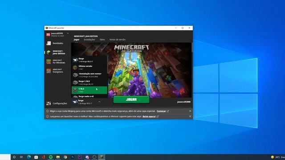This screenshot has height=160, width=285.
Task: Open Spotify from the taskbar
Action: (51, 157)
